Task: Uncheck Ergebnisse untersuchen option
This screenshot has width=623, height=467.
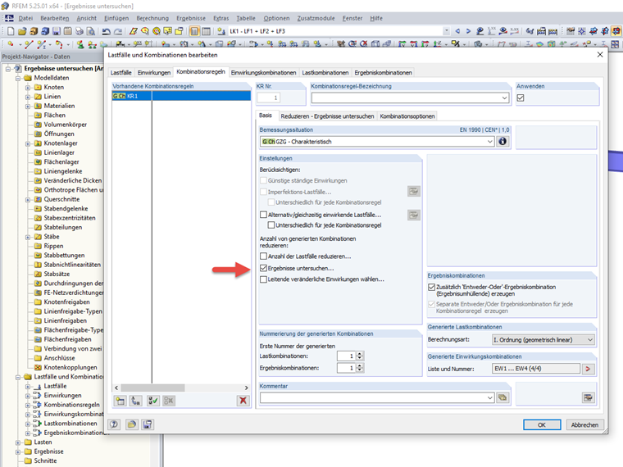Action: point(263,268)
